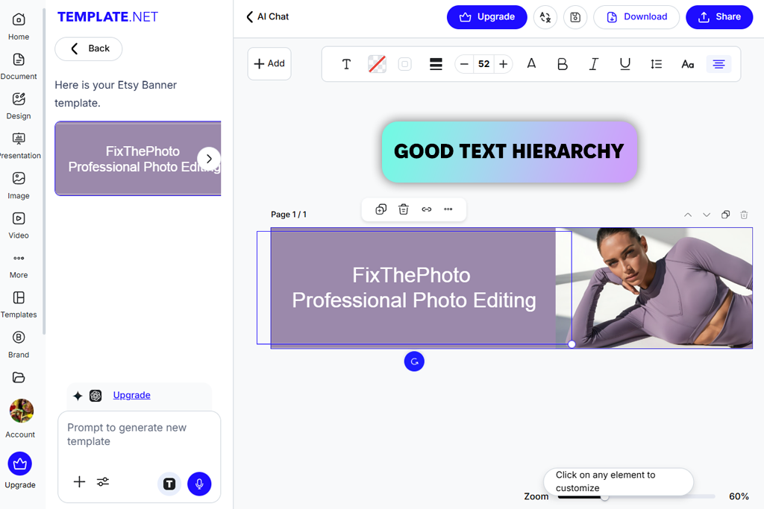Screen dimensions: 764x509
Task: Click the T text mode button in prompt
Action: click(x=169, y=484)
